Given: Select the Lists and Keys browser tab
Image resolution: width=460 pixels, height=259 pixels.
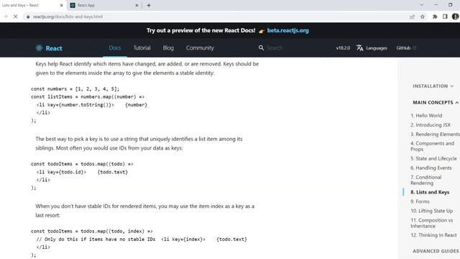Looking at the screenshot, I should click(x=32, y=5).
